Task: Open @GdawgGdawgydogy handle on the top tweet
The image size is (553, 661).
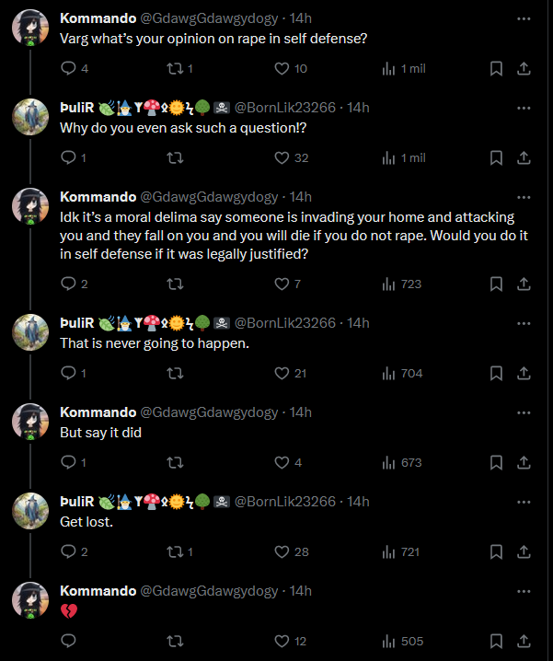Action: point(209,18)
